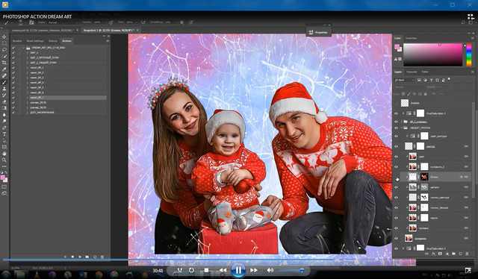The image size is (478, 279).
Task: Switch to the Channels tab
Action: (412, 72)
